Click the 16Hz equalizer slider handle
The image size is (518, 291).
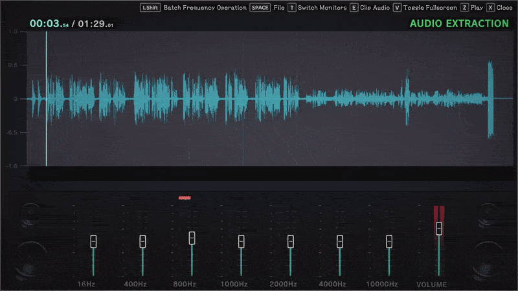[x=93, y=241]
